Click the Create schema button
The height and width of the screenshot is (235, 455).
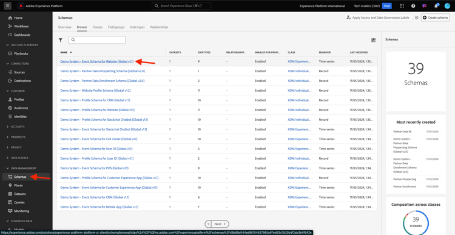(435, 18)
